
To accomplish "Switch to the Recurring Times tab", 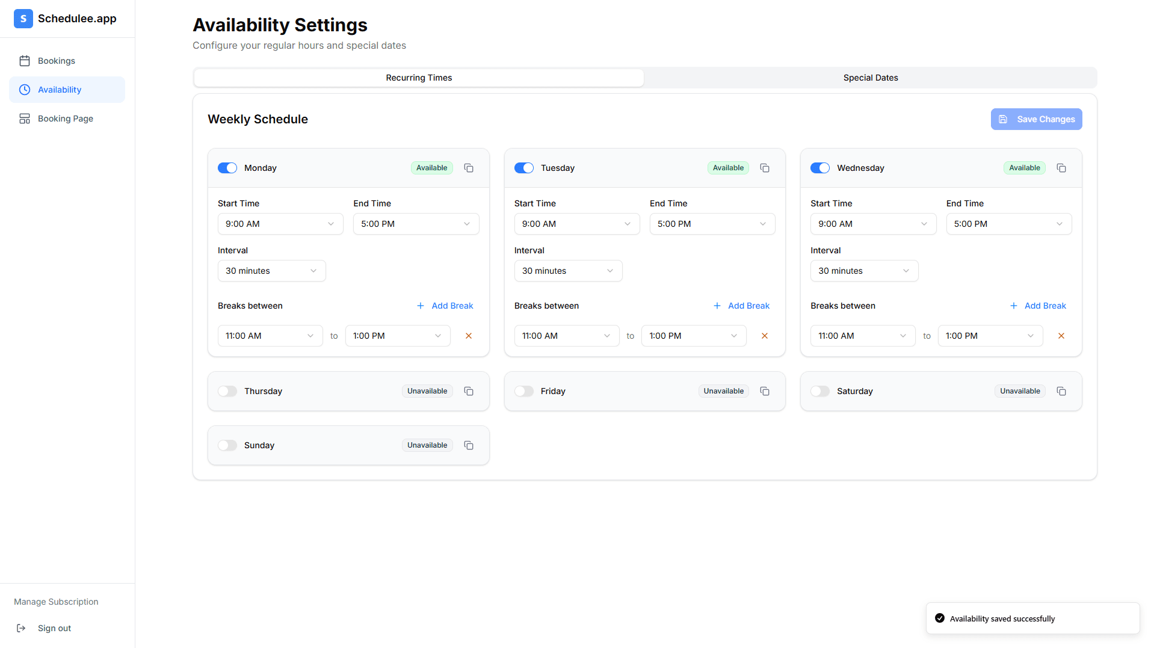I will pos(419,78).
